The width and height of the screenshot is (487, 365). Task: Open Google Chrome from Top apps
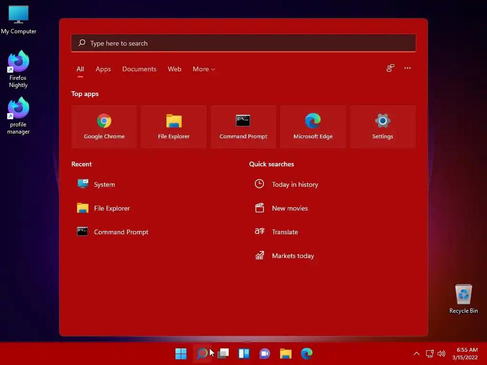point(104,126)
